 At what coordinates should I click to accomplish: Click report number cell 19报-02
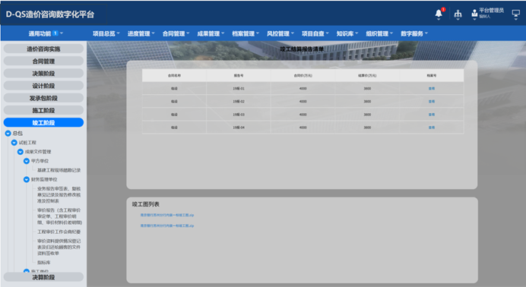(239, 102)
